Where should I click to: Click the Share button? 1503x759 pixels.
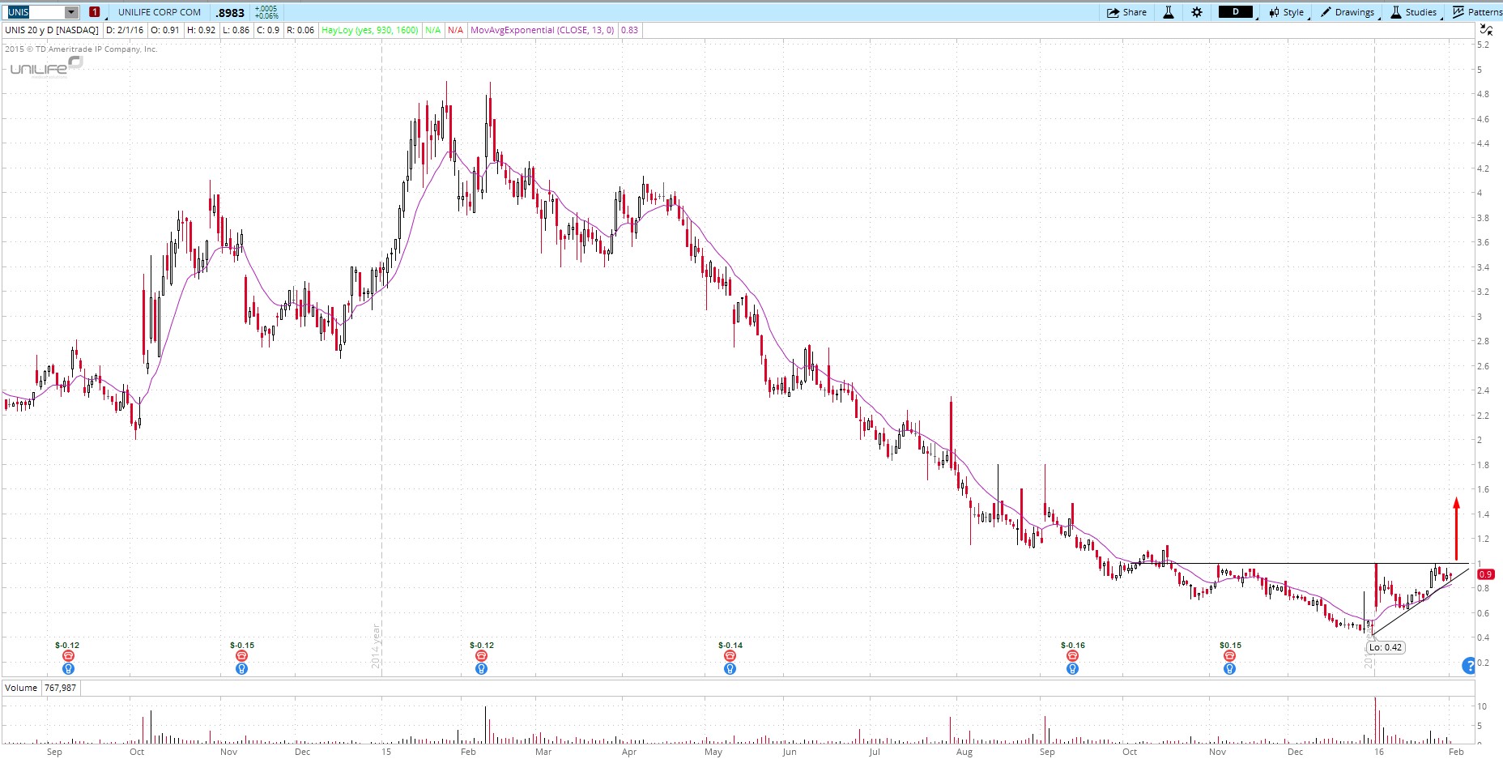[x=1127, y=12]
